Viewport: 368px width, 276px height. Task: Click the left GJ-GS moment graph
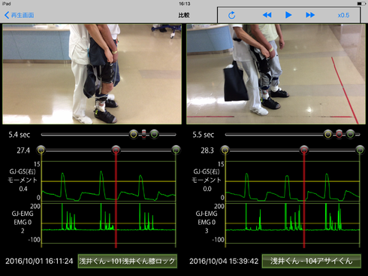pyautogui.click(x=108, y=181)
